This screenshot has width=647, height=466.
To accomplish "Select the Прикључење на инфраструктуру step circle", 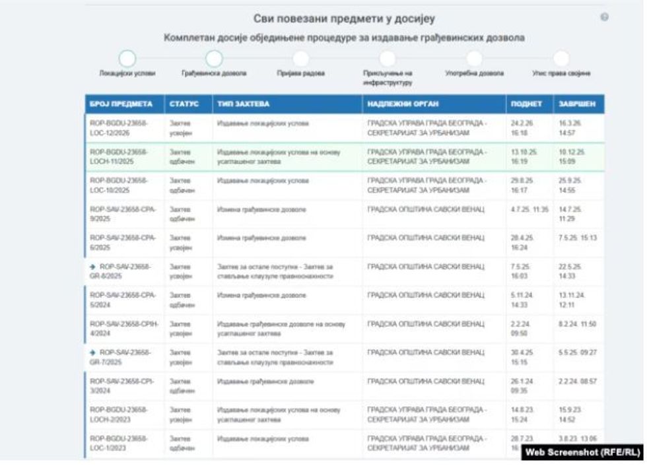I will [388, 59].
